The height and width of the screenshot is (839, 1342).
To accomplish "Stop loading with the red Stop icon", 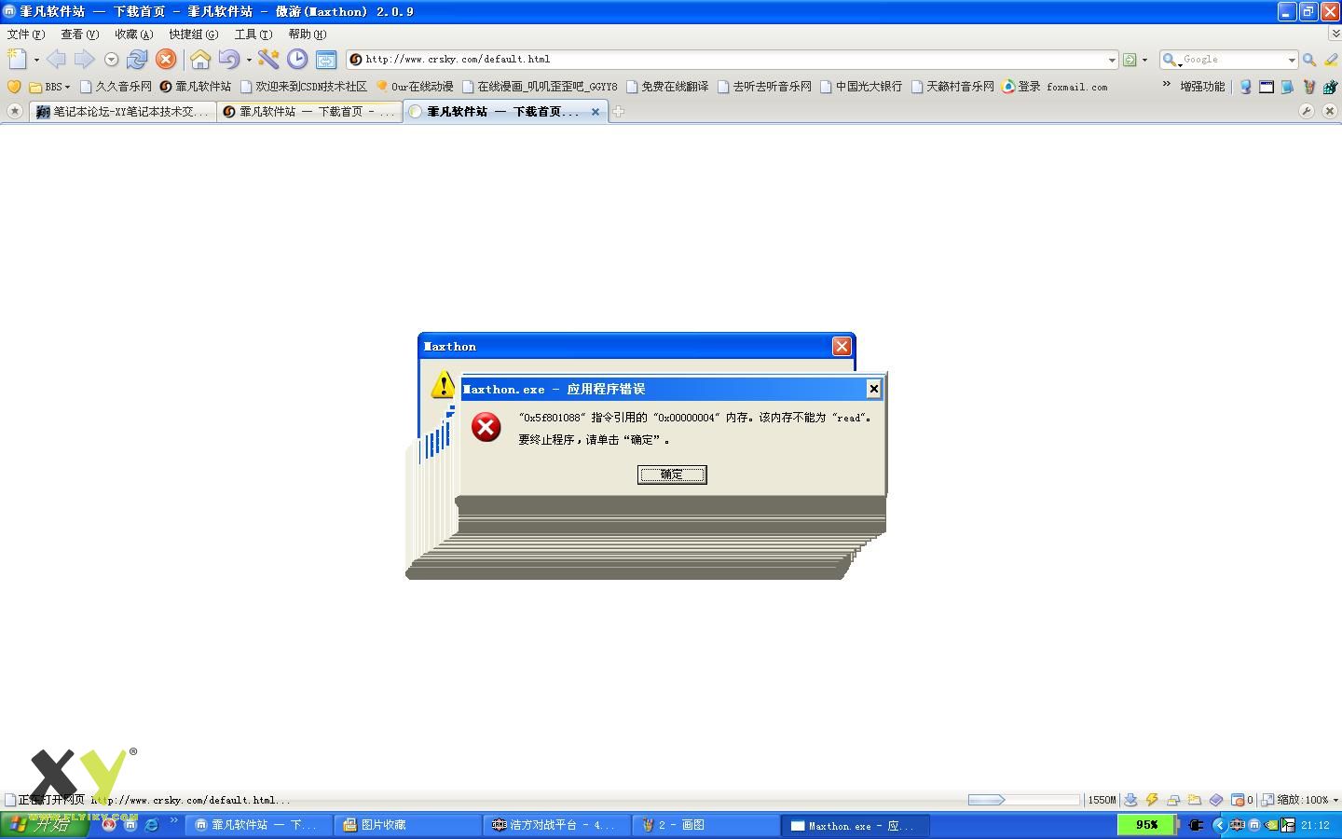I will [166, 60].
